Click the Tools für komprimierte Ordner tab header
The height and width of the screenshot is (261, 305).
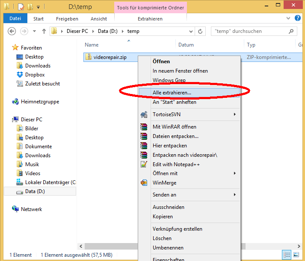point(150,8)
